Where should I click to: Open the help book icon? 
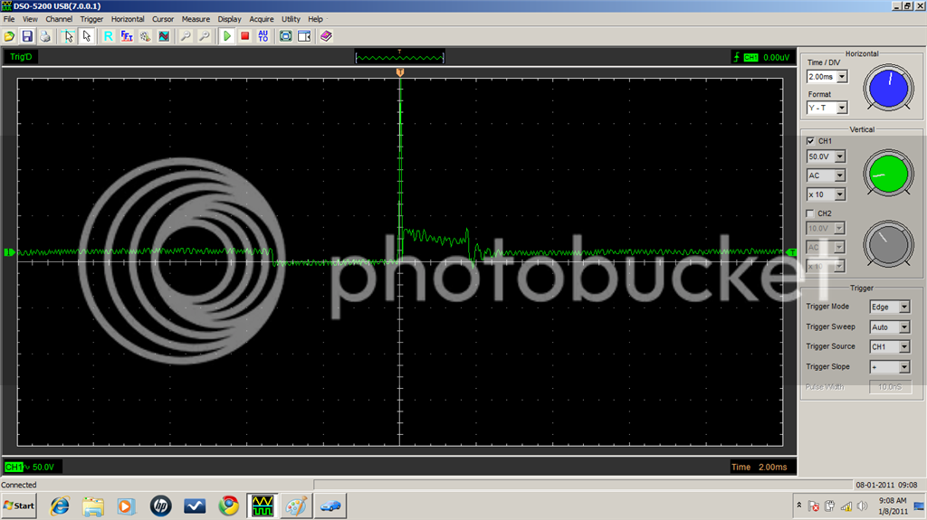pyautogui.click(x=326, y=36)
